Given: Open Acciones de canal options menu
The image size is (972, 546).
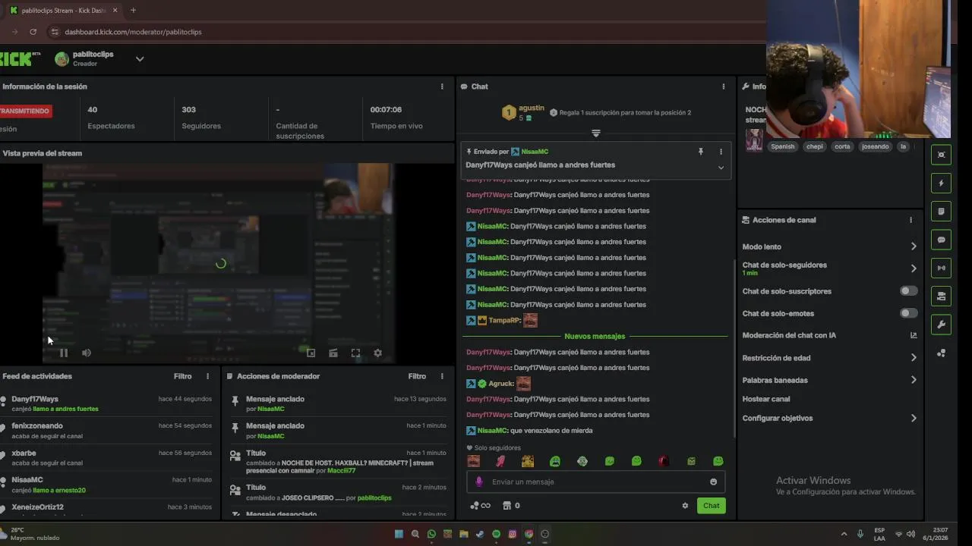Looking at the screenshot, I should (910, 220).
